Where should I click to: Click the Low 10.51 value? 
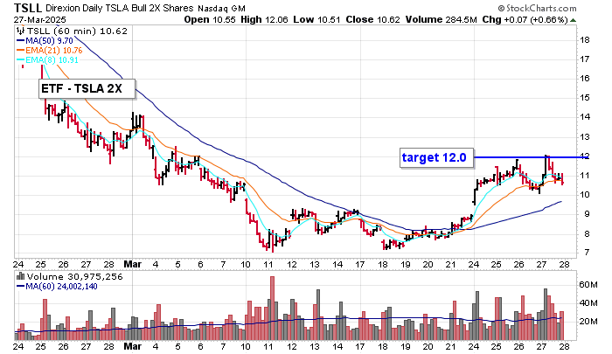coord(316,19)
